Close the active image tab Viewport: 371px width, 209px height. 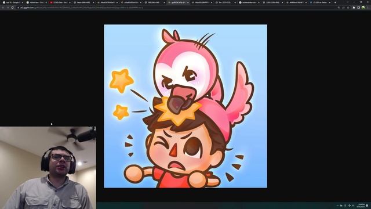tap(188, 2)
